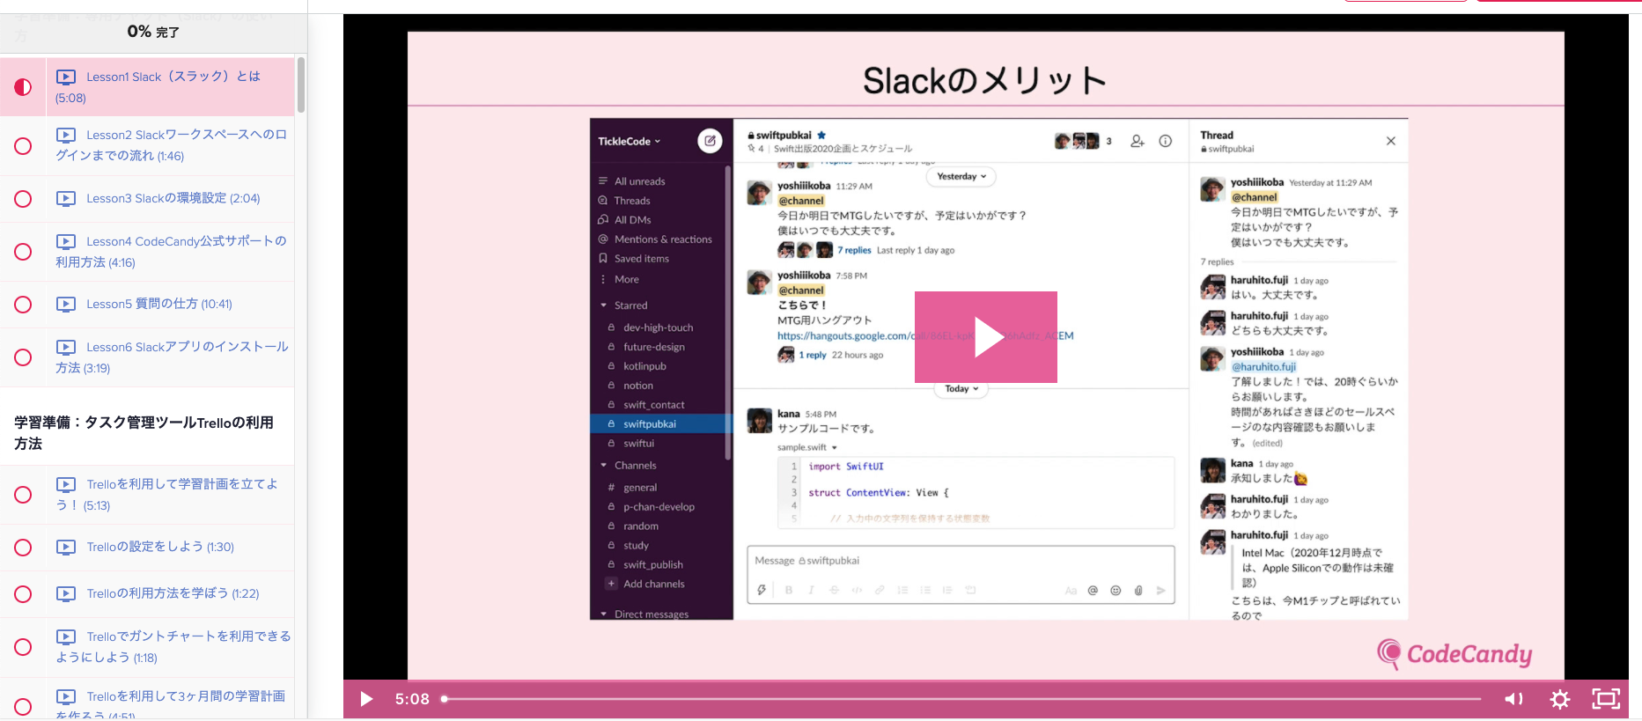Open Lesson3 Slackの環境設定 lesson
The height and width of the screenshot is (721, 1642).
click(158, 198)
